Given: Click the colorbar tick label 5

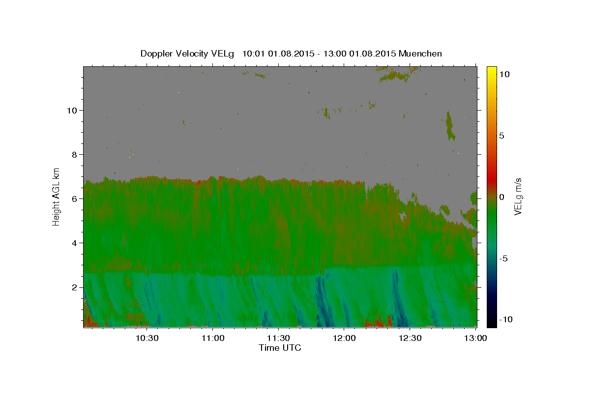Looking at the screenshot, I should 501,136.
